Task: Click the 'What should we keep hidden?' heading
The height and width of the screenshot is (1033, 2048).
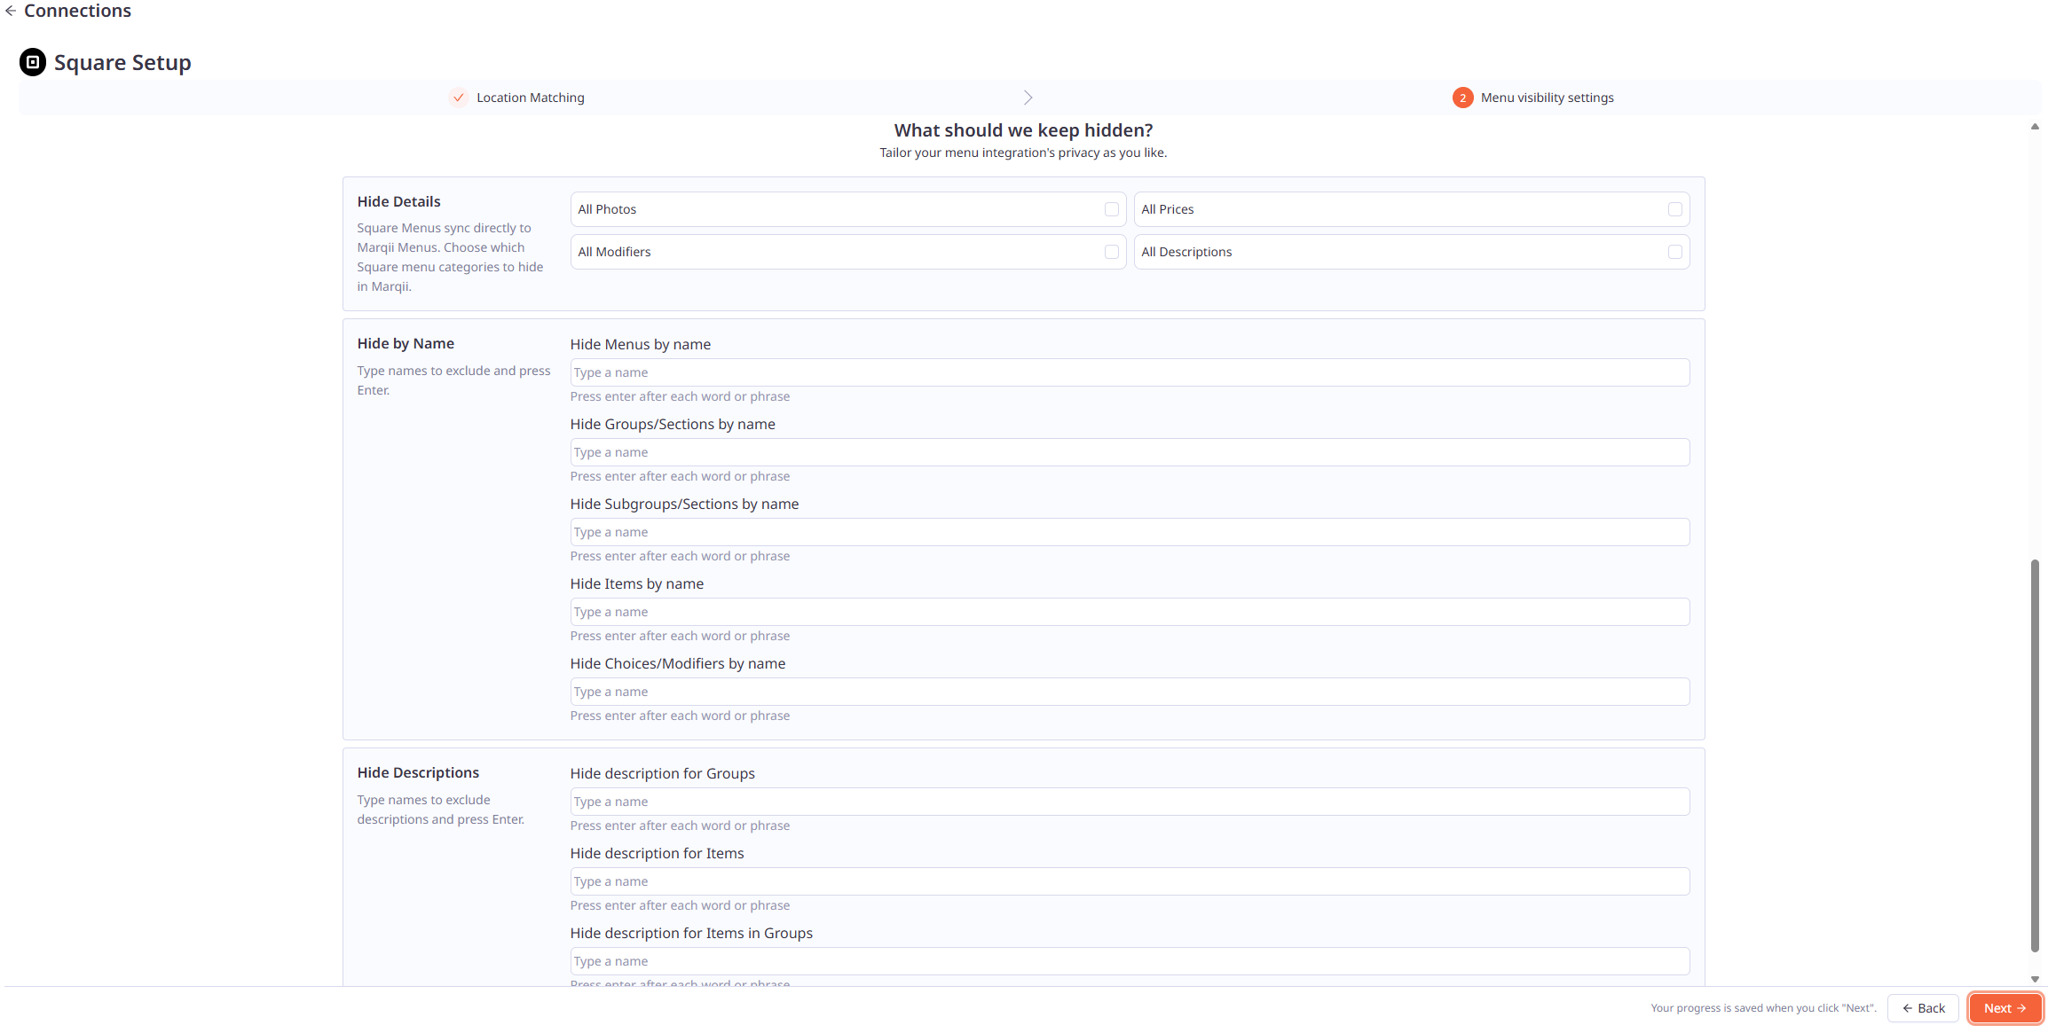Action: (1023, 130)
